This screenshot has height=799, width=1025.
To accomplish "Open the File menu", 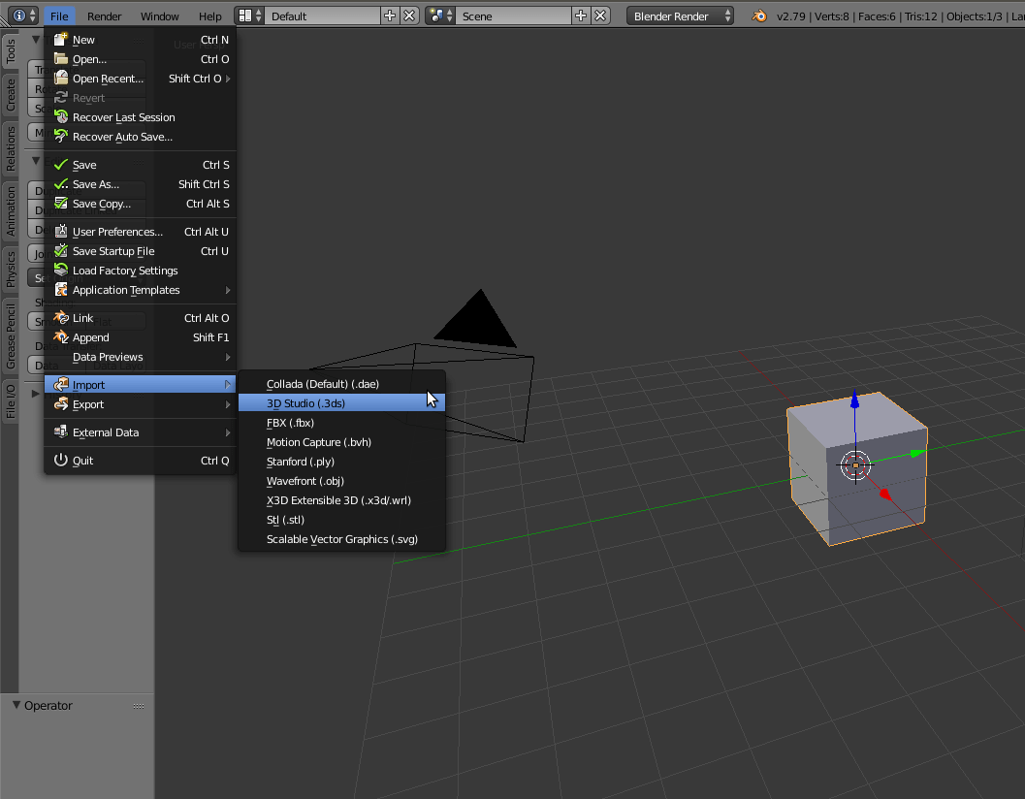I will click(59, 16).
